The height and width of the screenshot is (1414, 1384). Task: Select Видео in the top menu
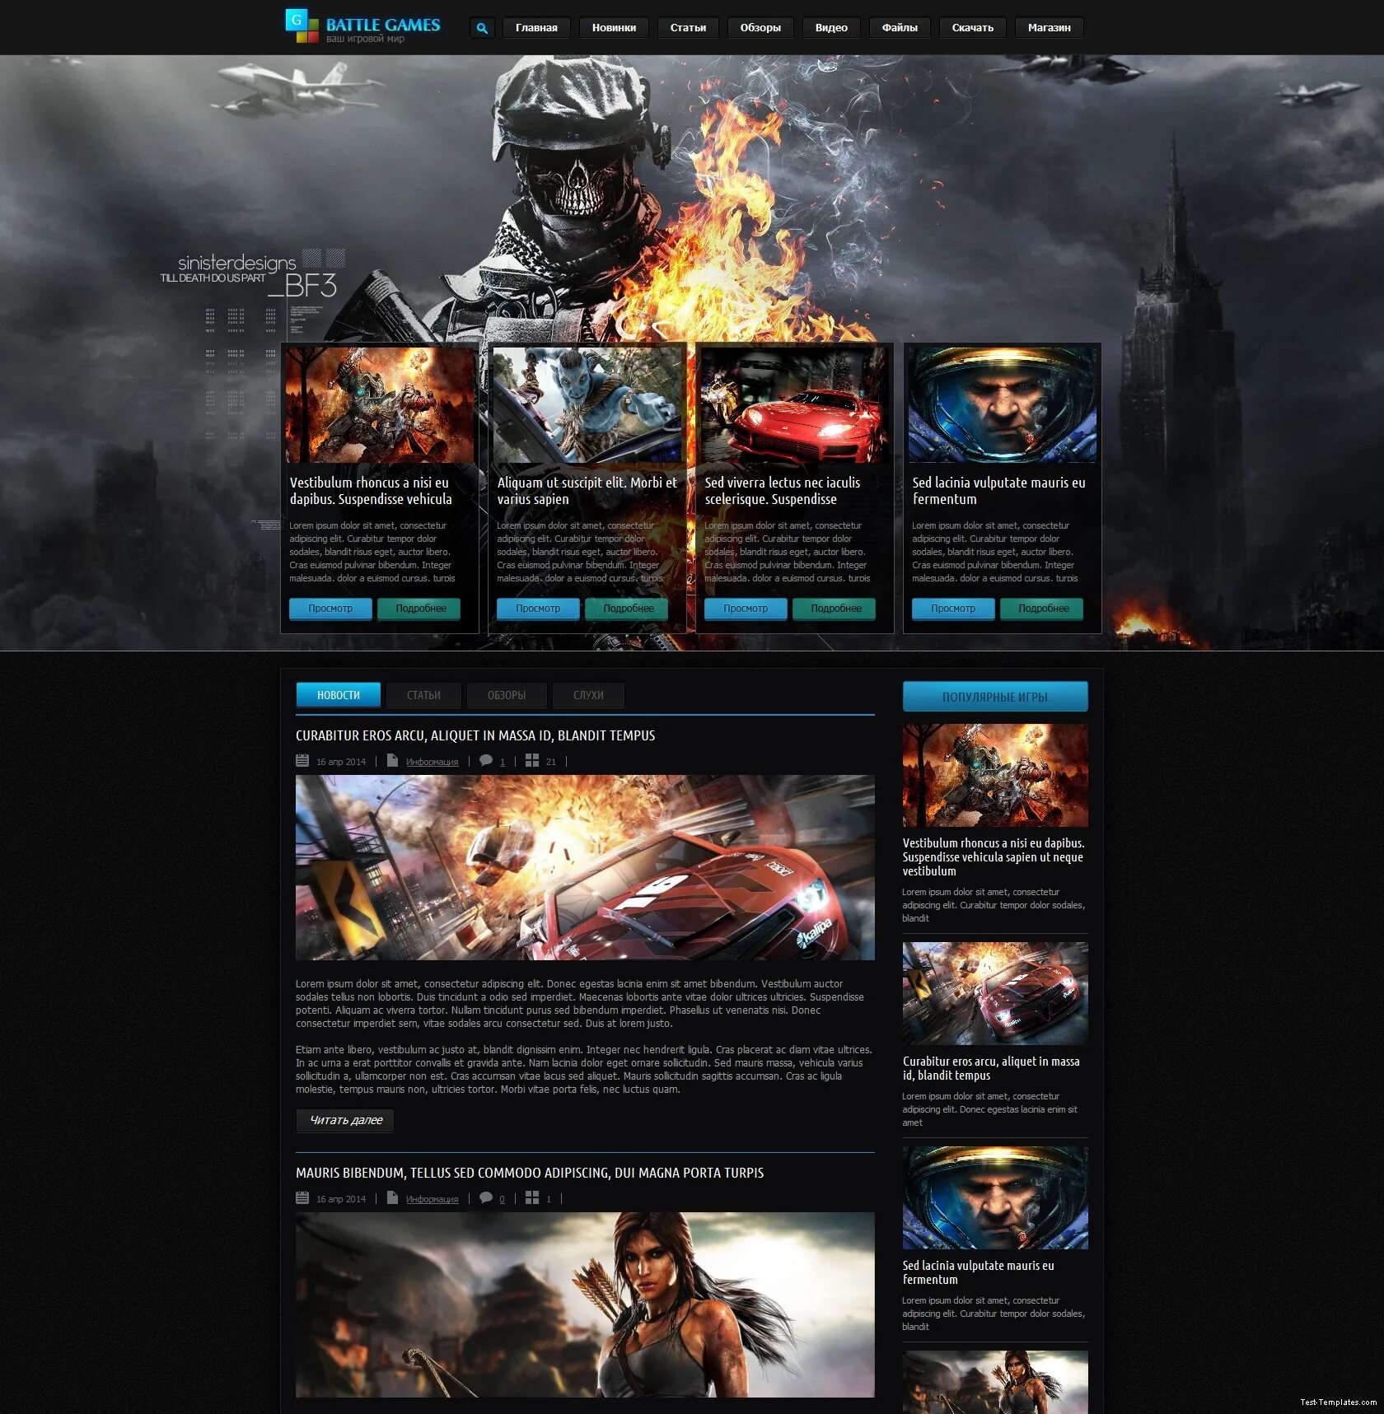coord(831,28)
